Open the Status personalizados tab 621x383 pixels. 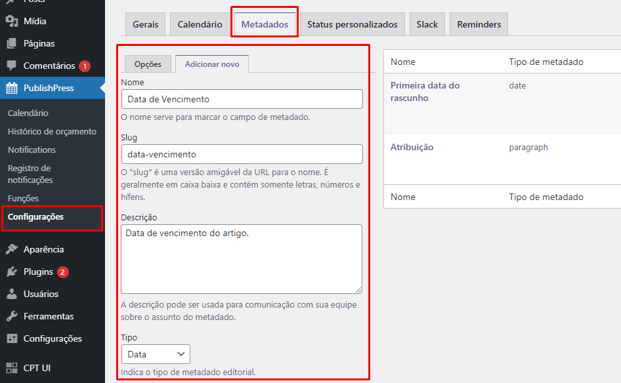point(352,24)
